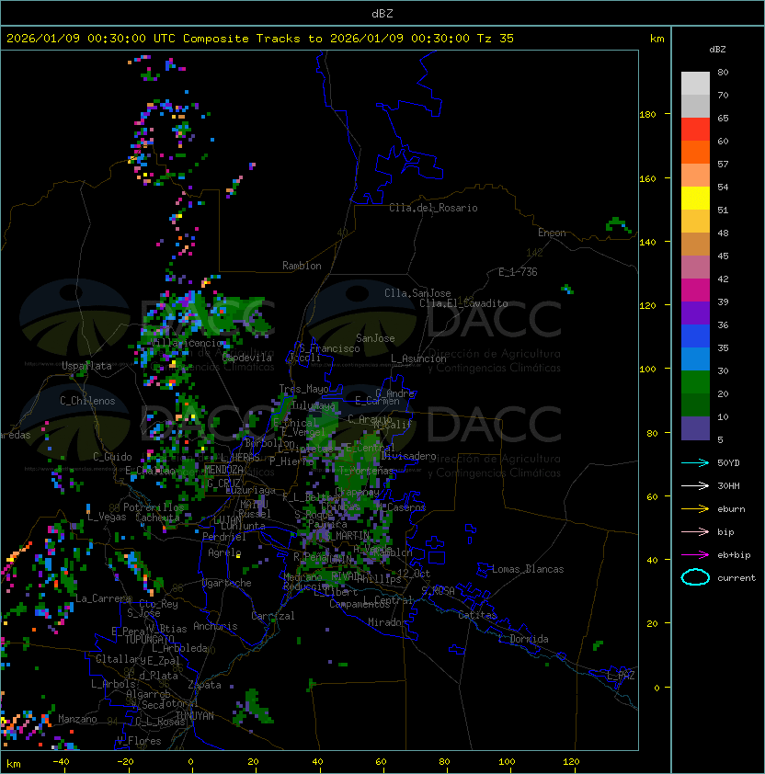Click the Manzano place label
Image resolution: width=765 pixels, height=774 pixels.
click(77, 719)
